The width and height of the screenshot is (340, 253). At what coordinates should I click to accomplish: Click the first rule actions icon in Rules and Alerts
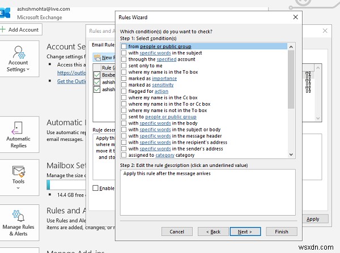coord(308,75)
